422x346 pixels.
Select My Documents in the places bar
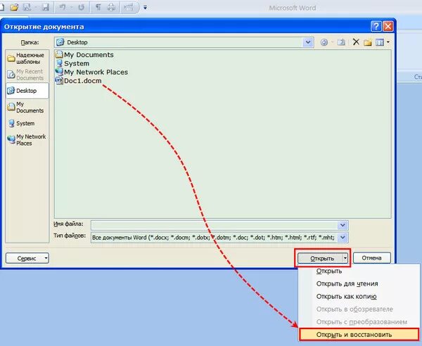tap(27, 107)
